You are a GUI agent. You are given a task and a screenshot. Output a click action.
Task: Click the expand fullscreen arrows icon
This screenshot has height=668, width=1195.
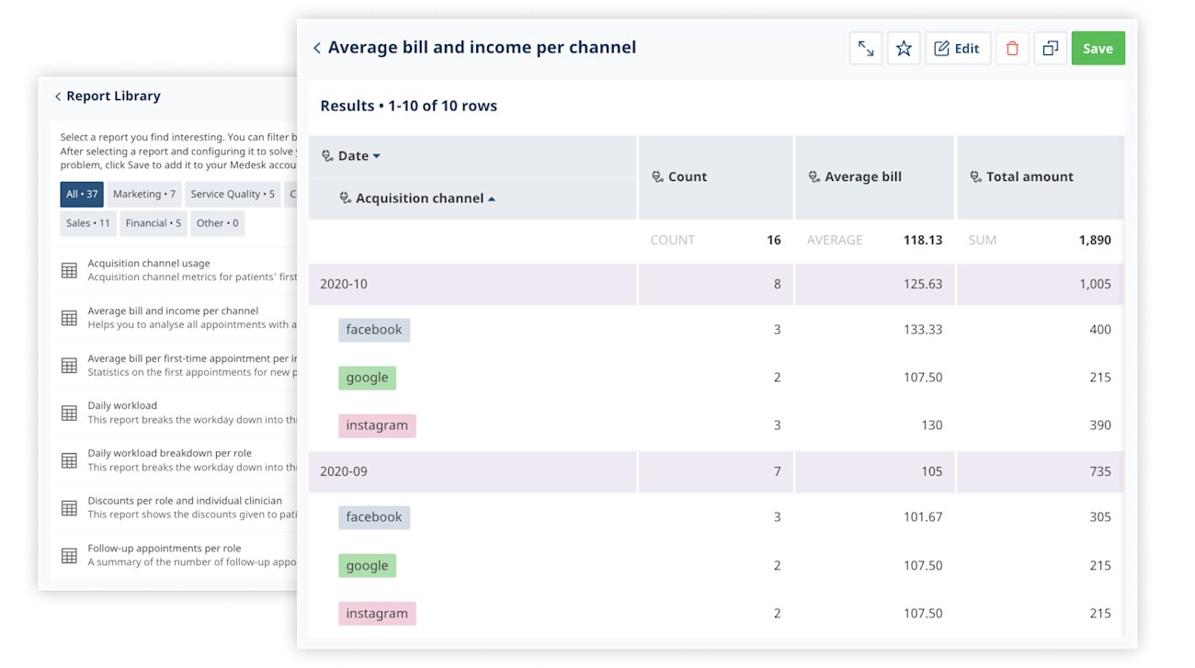click(866, 49)
